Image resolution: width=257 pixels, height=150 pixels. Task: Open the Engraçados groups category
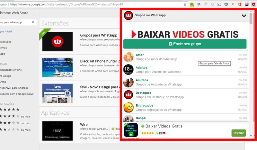click(185, 107)
